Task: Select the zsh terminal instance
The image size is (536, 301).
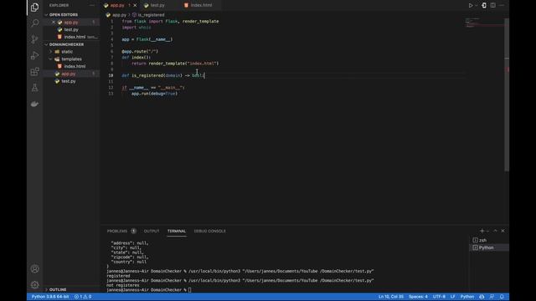Action: click(x=489, y=240)
